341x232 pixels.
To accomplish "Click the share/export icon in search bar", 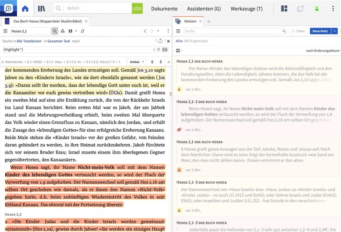I will (160, 41).
